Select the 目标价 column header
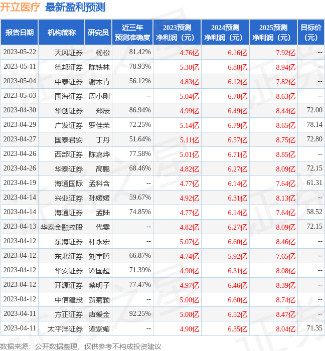 coord(311,33)
